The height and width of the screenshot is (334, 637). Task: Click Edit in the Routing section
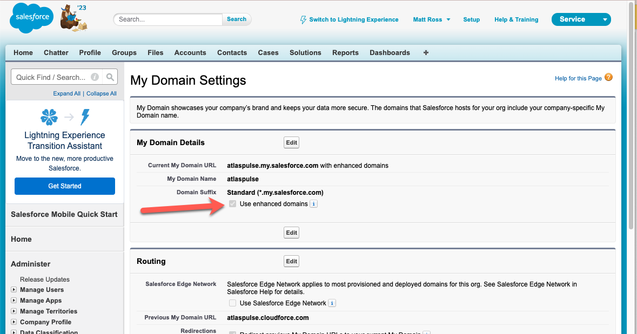291,261
